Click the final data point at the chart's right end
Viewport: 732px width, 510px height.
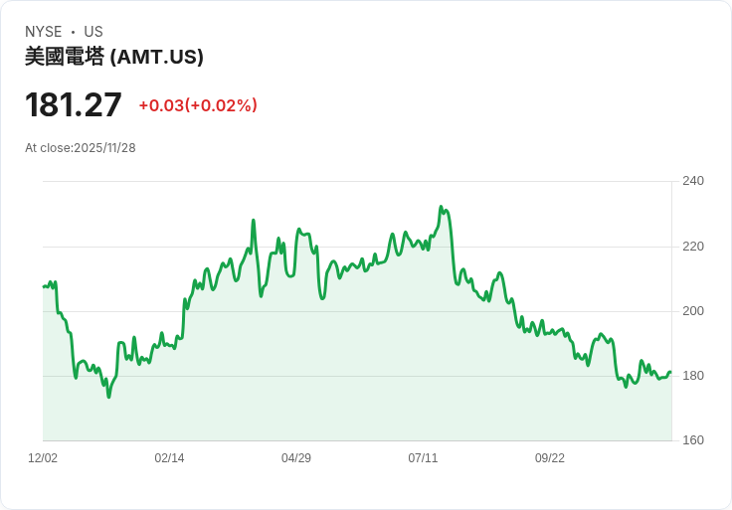pos(670,372)
